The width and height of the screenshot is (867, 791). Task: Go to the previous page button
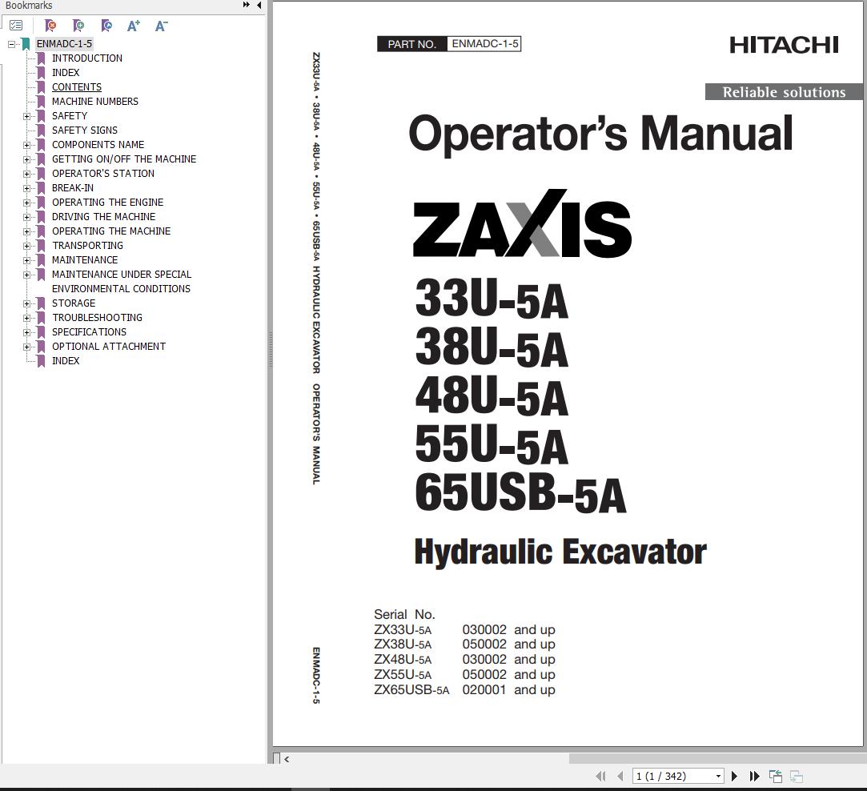(x=620, y=776)
